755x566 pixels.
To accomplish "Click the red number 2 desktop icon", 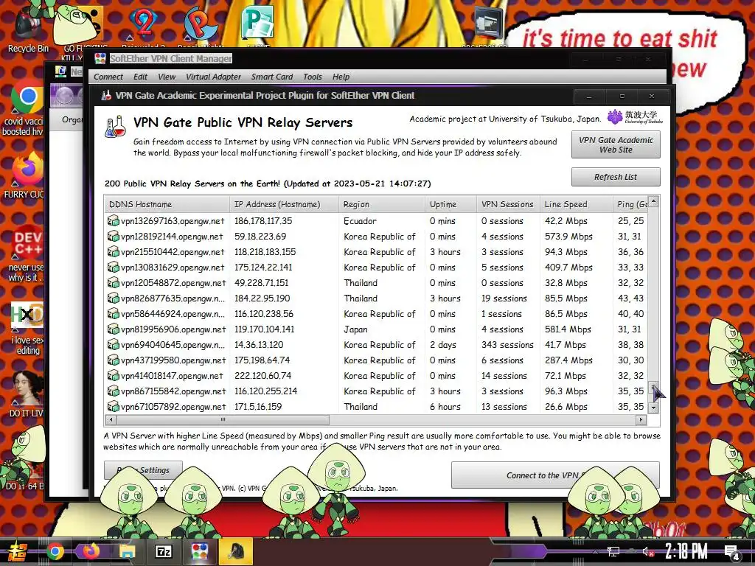I will (x=143, y=21).
